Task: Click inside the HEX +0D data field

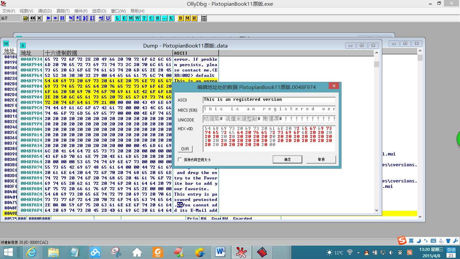Action: click(269, 139)
